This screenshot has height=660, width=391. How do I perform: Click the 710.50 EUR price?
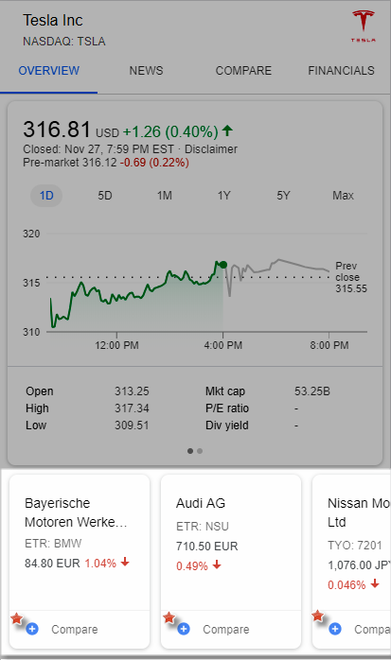(207, 546)
